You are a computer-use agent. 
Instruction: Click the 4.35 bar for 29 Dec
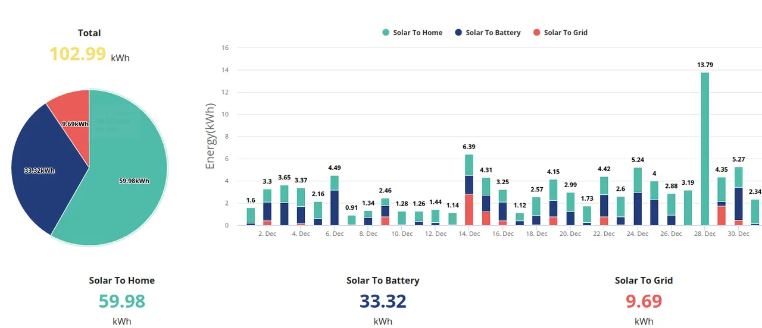coord(722,201)
